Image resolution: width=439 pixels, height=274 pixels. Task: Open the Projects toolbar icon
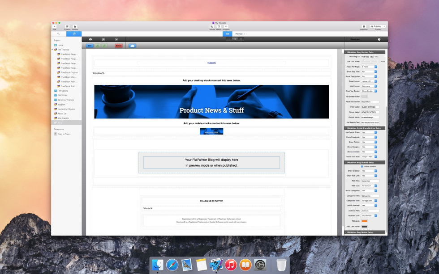coord(67,26)
